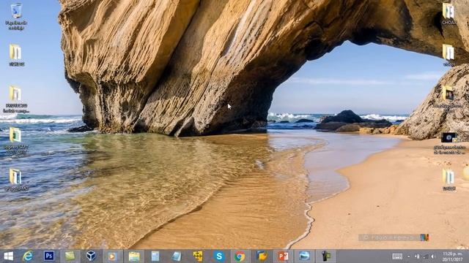Open the photo viewer taskbar icon
Viewport: 469px width, 263px height.
coord(304,256)
